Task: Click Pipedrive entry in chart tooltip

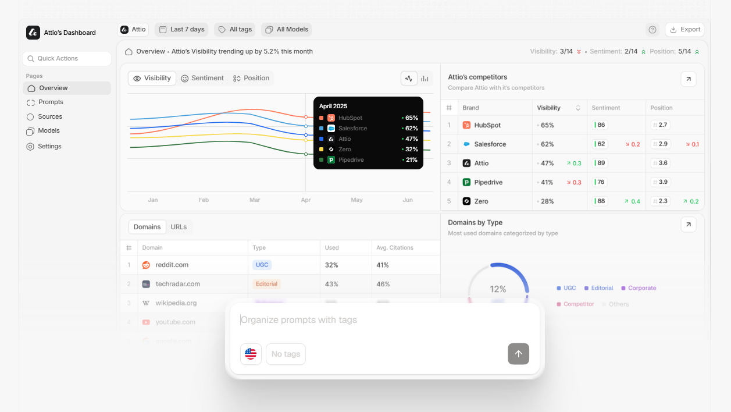Action: tap(369, 160)
